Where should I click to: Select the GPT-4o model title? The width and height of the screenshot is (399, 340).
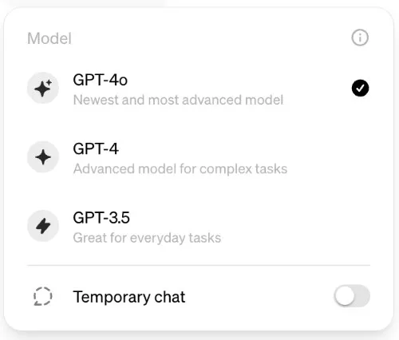click(x=101, y=80)
